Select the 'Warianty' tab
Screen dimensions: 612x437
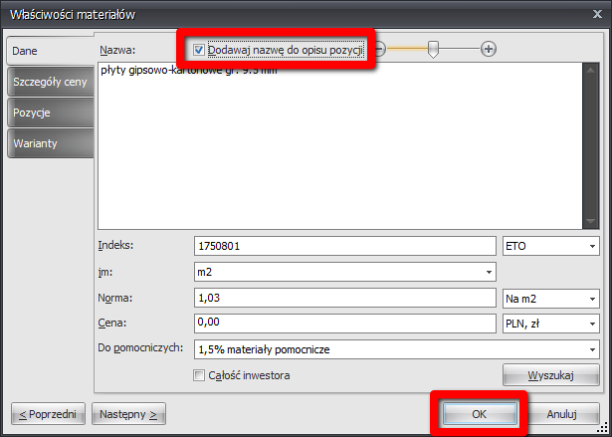(50, 143)
